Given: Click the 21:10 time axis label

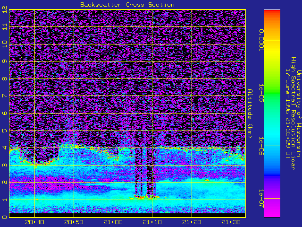Looking at the screenshot, I should pos(152,222).
